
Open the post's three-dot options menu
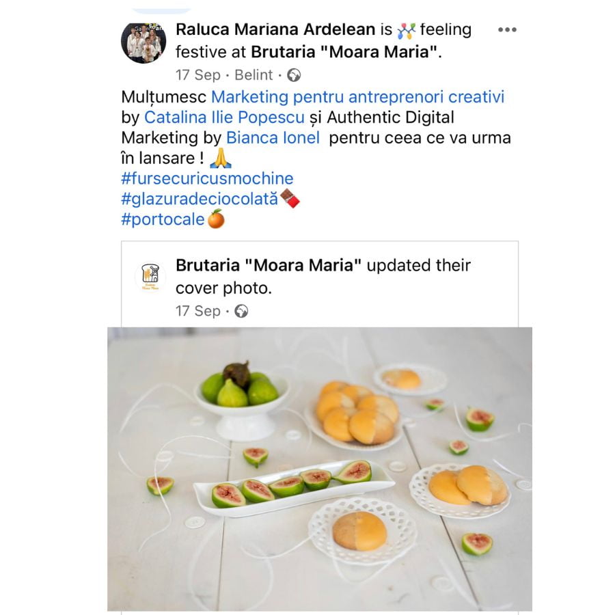[506, 30]
